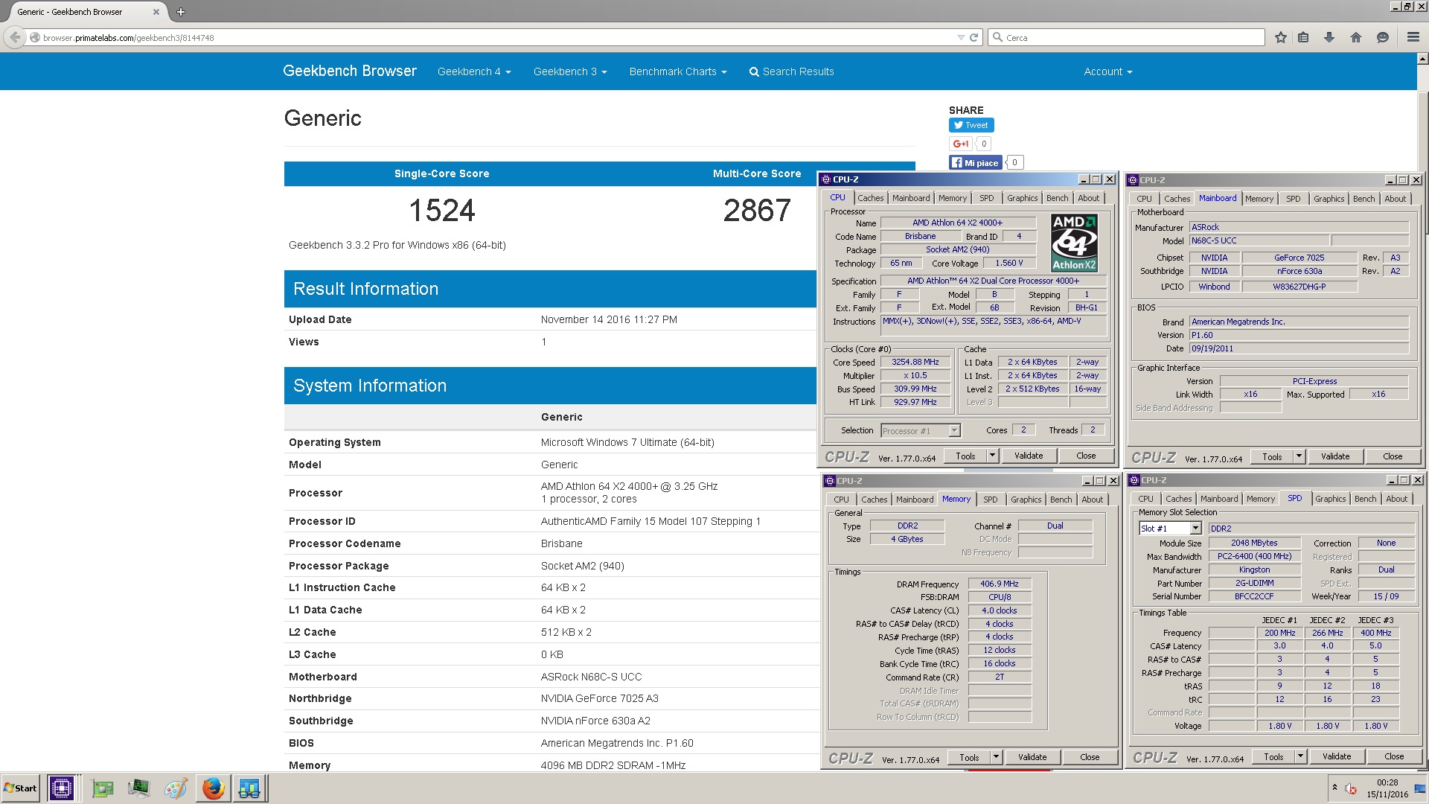Reload the page with the refresh icon
Screen dimensions: 1429x804
tap(974, 37)
